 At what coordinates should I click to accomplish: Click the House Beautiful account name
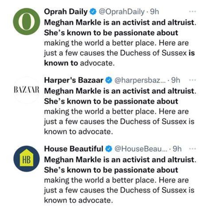coord(74,149)
